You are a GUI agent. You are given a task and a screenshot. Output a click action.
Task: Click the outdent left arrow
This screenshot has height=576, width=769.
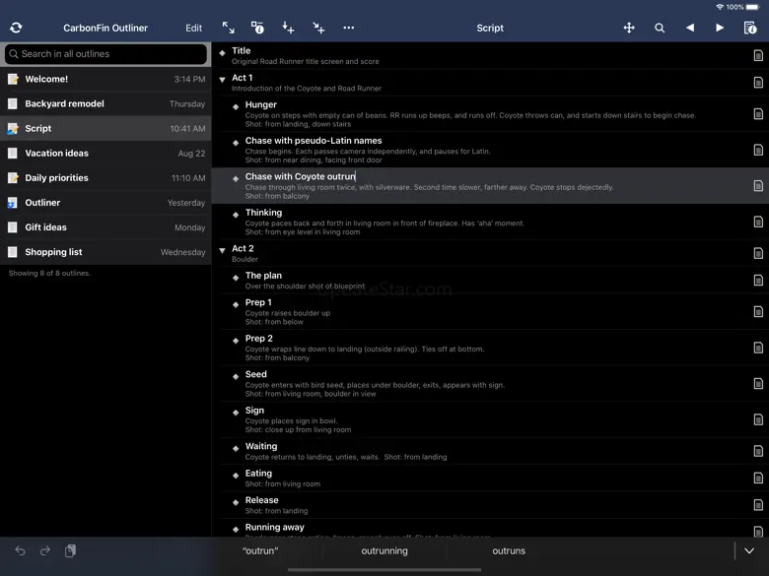[x=690, y=28]
